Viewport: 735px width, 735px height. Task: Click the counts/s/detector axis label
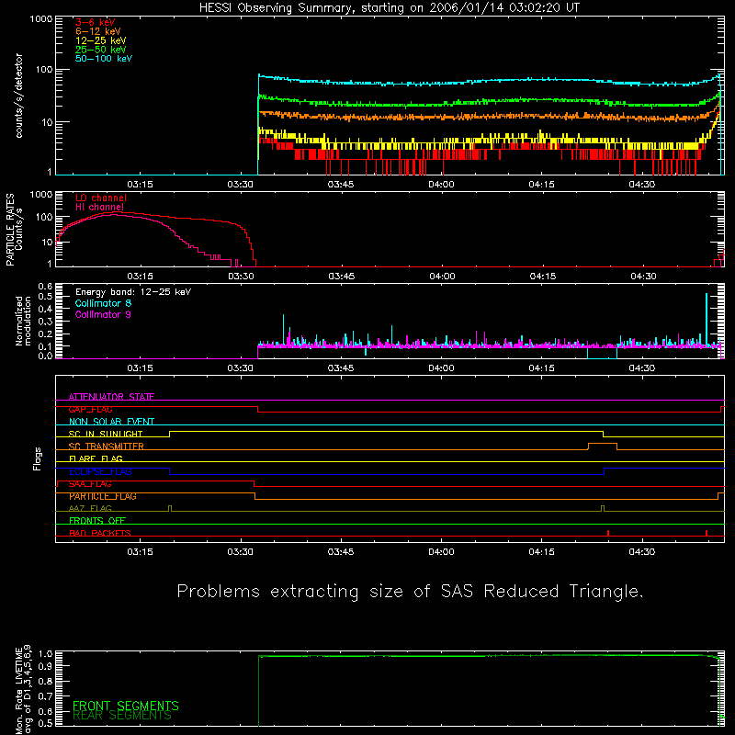[19, 96]
